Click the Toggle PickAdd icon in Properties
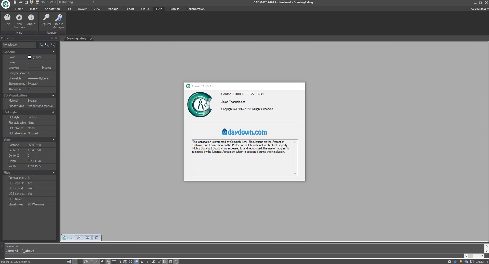The image size is (489, 264). pyautogui.click(x=41, y=45)
